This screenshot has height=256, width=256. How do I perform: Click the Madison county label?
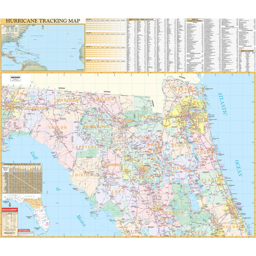(x=67, y=100)
